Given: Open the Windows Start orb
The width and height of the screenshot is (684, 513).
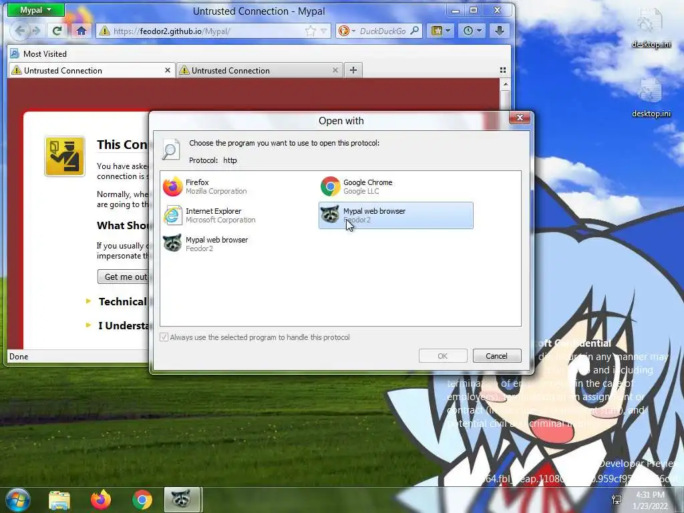Looking at the screenshot, I should point(17,500).
